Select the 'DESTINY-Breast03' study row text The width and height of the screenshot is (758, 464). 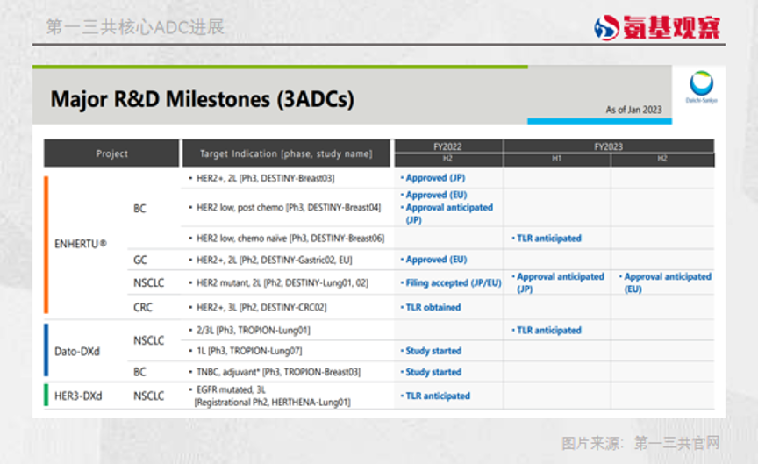(x=266, y=178)
